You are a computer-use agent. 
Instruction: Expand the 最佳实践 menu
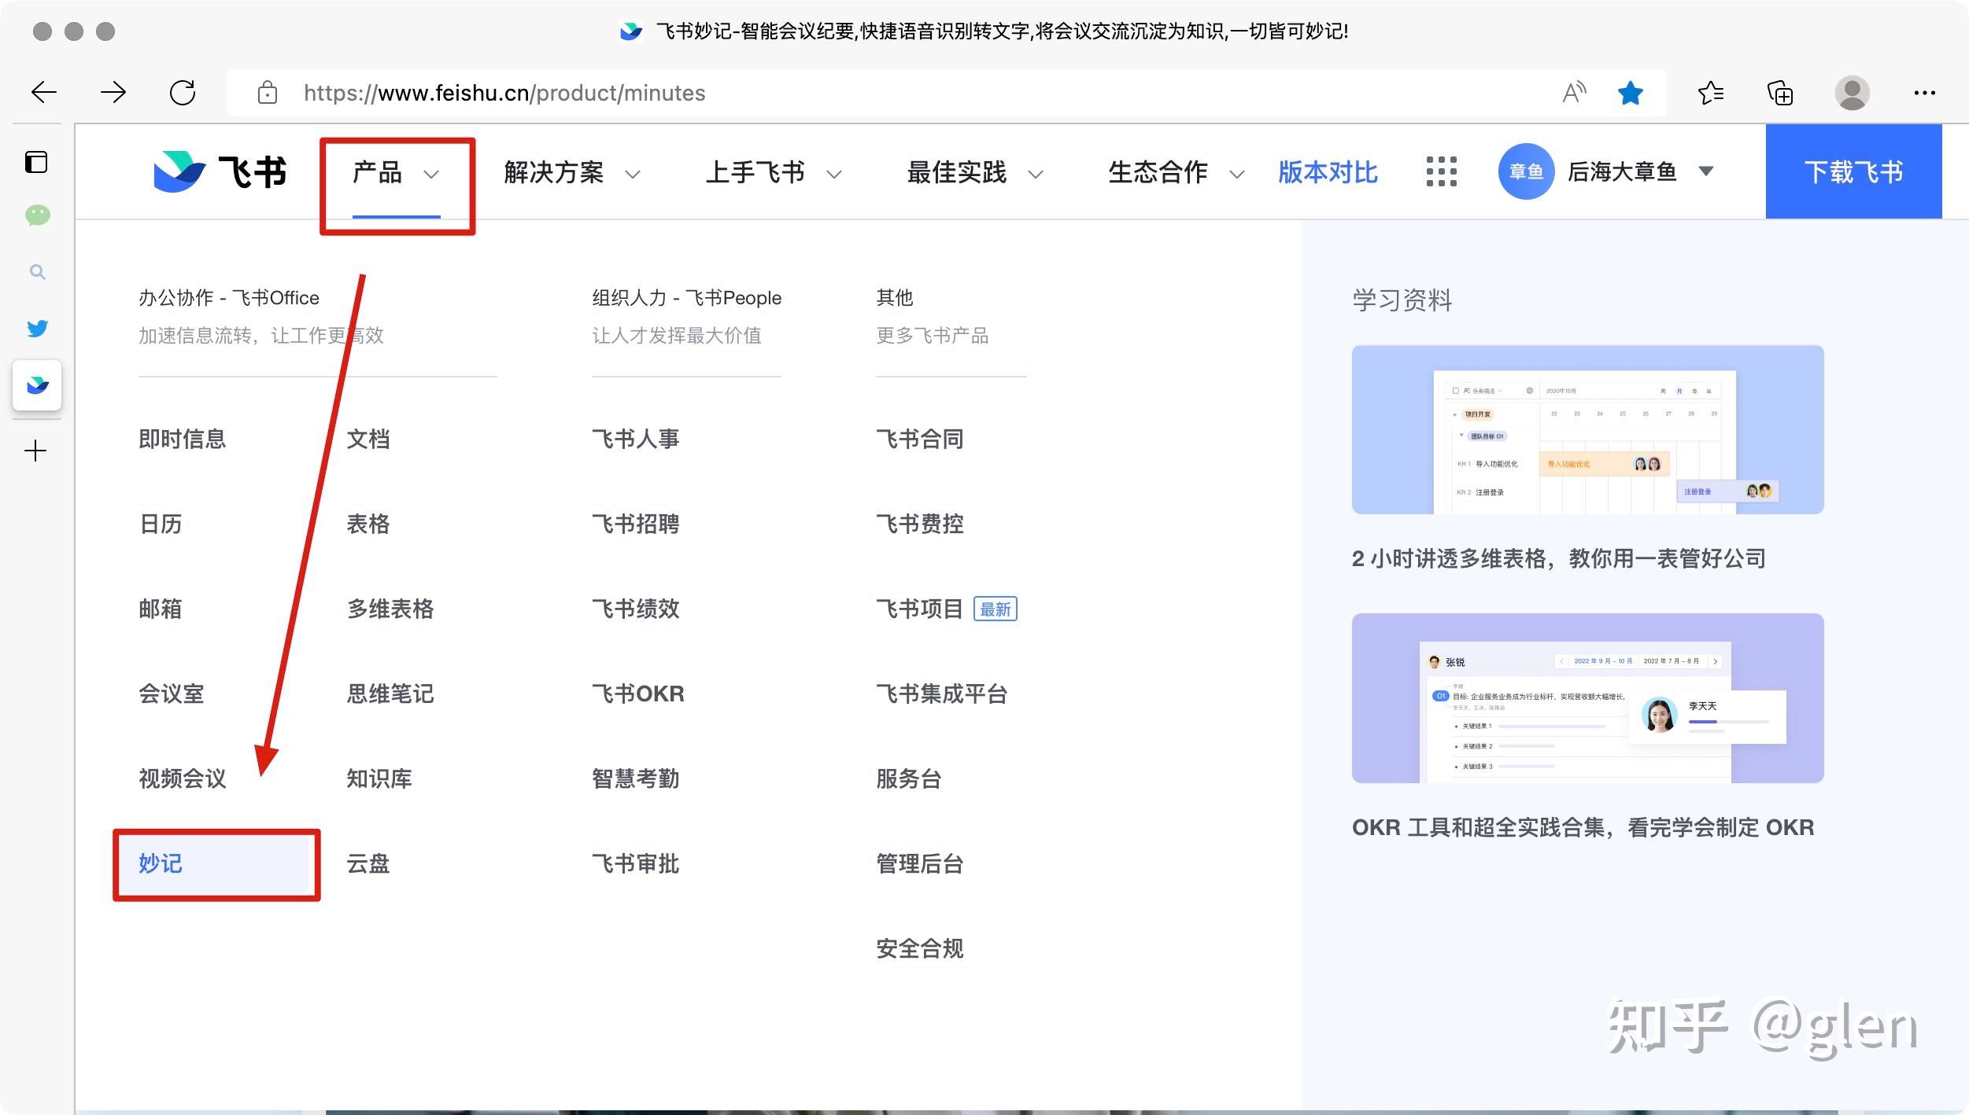pos(975,173)
